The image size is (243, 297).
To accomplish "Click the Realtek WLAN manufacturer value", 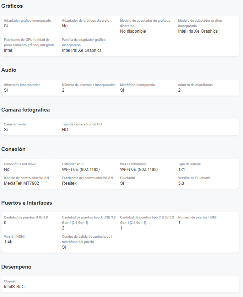I will 69,183.
